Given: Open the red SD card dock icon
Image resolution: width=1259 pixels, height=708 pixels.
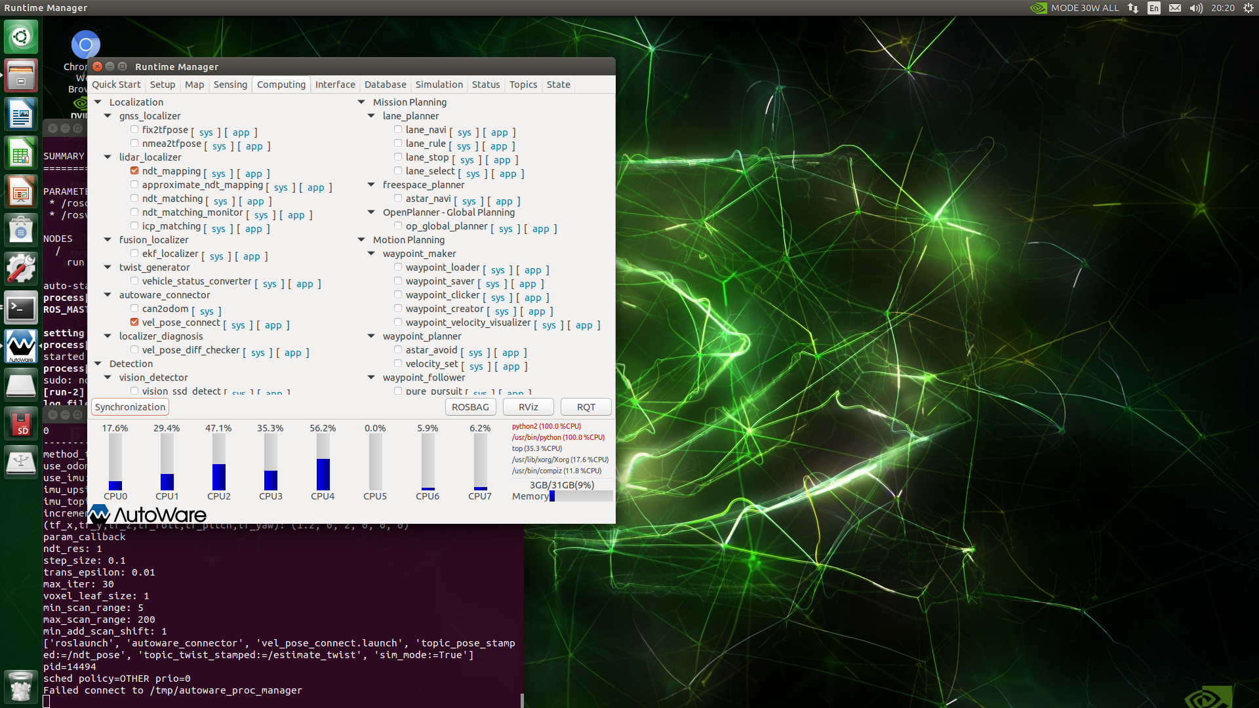Looking at the screenshot, I should tap(21, 424).
